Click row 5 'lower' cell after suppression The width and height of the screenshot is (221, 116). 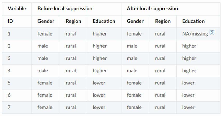click(188, 83)
